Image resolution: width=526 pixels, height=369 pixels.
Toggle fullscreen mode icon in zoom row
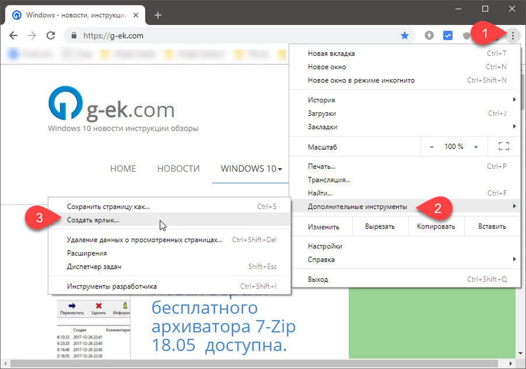point(504,147)
